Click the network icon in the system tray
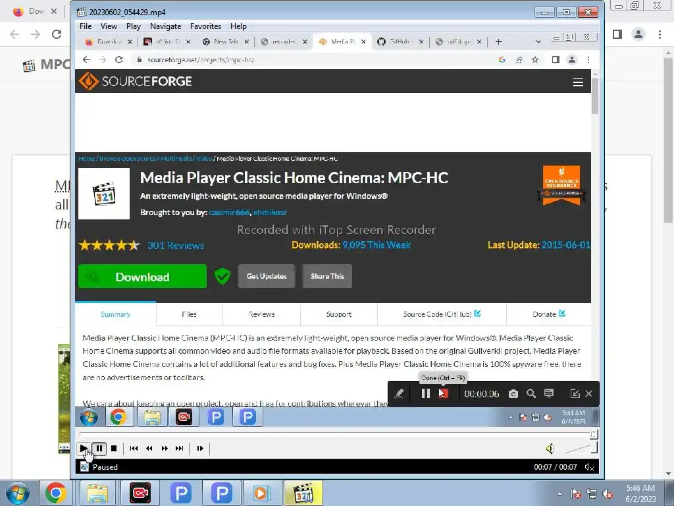 tap(592, 494)
